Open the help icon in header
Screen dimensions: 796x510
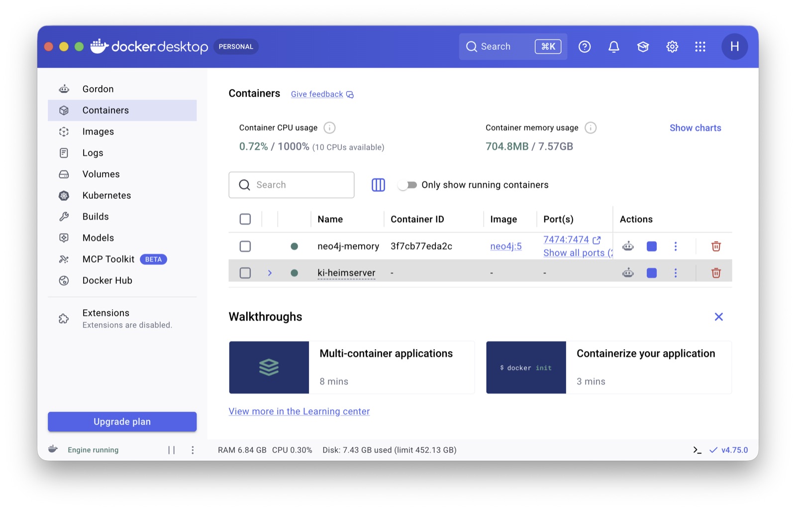click(x=585, y=47)
